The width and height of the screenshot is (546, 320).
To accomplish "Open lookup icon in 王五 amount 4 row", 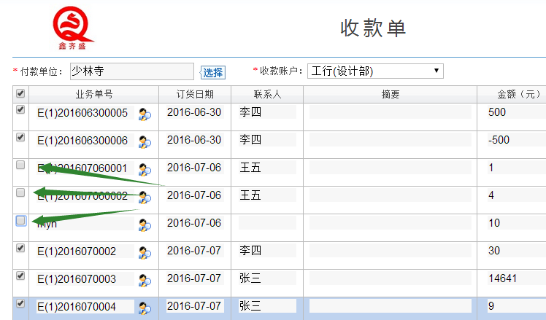I will 145,197.
